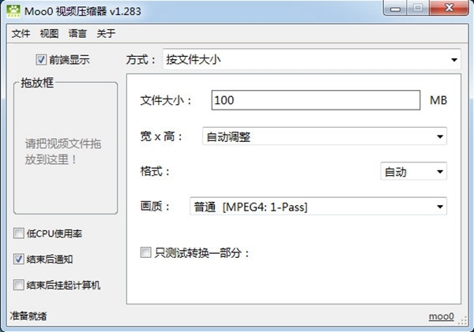
Task: Expand the 格式 dropdown set to 自动
Action: 413,171
